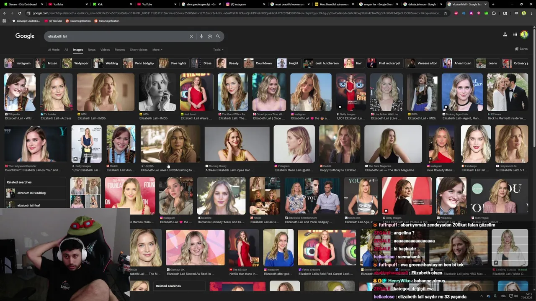The width and height of the screenshot is (536, 301).
Task: Expand the More search categories dropdown
Action: [x=157, y=50]
